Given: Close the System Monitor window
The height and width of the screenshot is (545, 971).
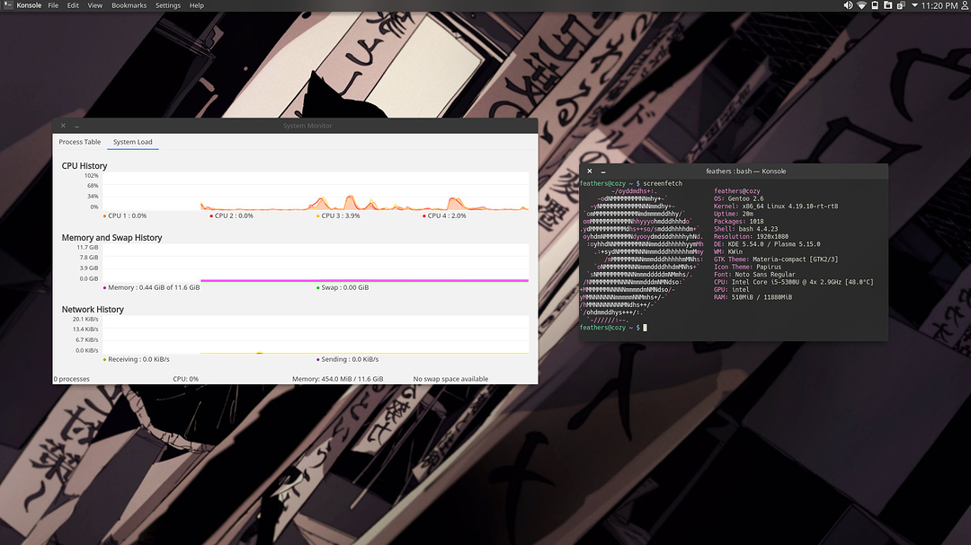Looking at the screenshot, I should click(x=63, y=126).
